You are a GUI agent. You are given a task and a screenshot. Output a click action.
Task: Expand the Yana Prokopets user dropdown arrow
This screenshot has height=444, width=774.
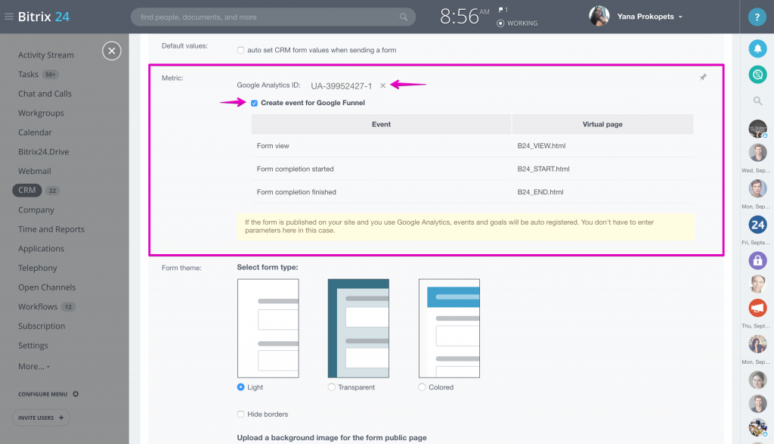680,17
